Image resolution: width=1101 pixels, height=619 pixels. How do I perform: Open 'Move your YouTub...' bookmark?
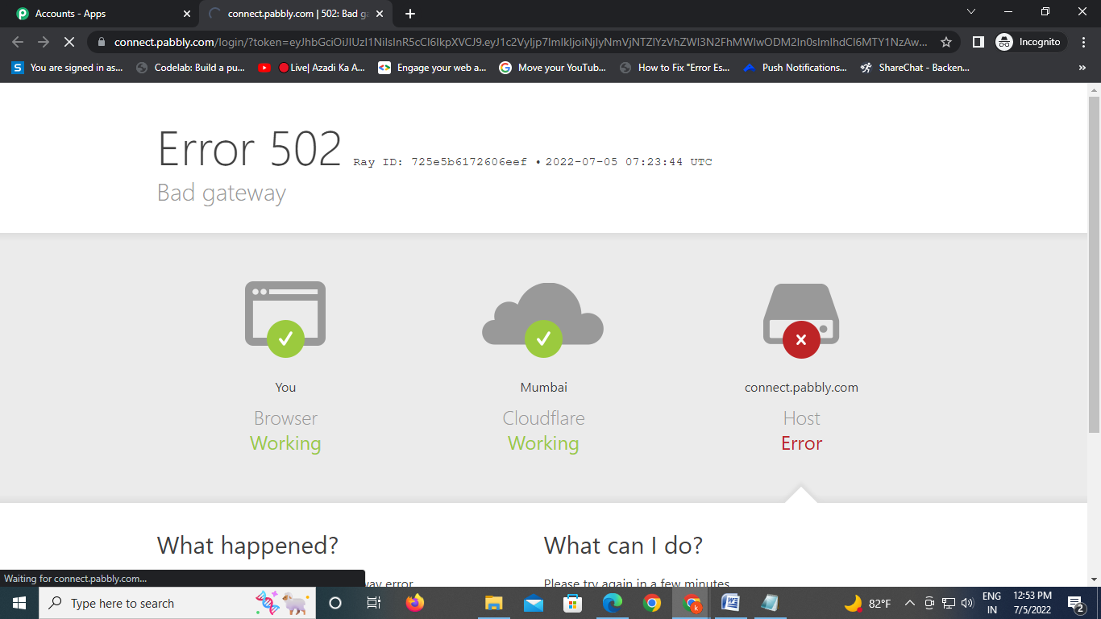pos(553,68)
